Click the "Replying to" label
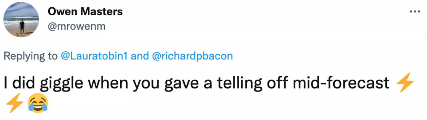This screenshot has width=427, height=120. (31, 56)
